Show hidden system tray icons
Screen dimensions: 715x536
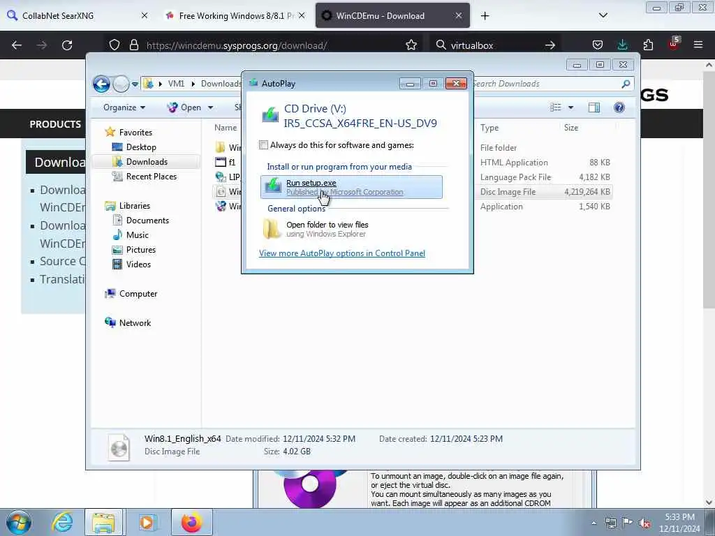click(x=594, y=523)
